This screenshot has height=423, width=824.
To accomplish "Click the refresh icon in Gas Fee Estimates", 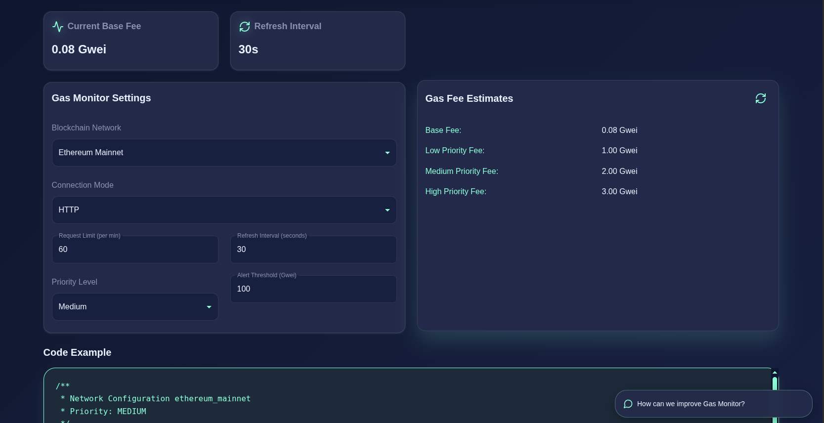I will tap(761, 98).
